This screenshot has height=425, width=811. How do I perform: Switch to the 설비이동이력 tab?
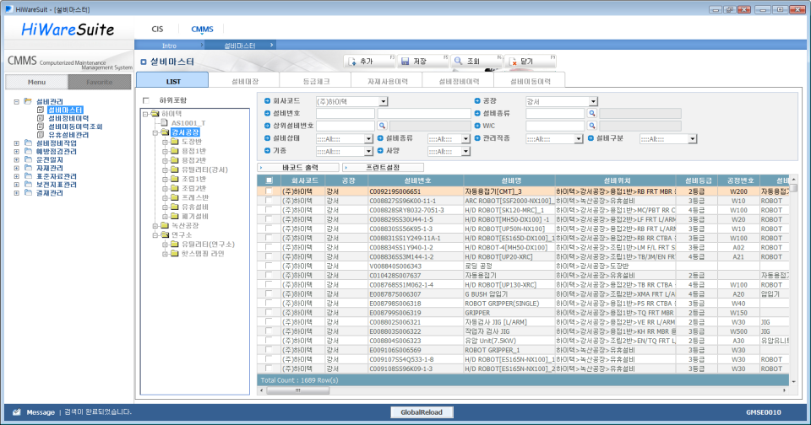(x=530, y=81)
